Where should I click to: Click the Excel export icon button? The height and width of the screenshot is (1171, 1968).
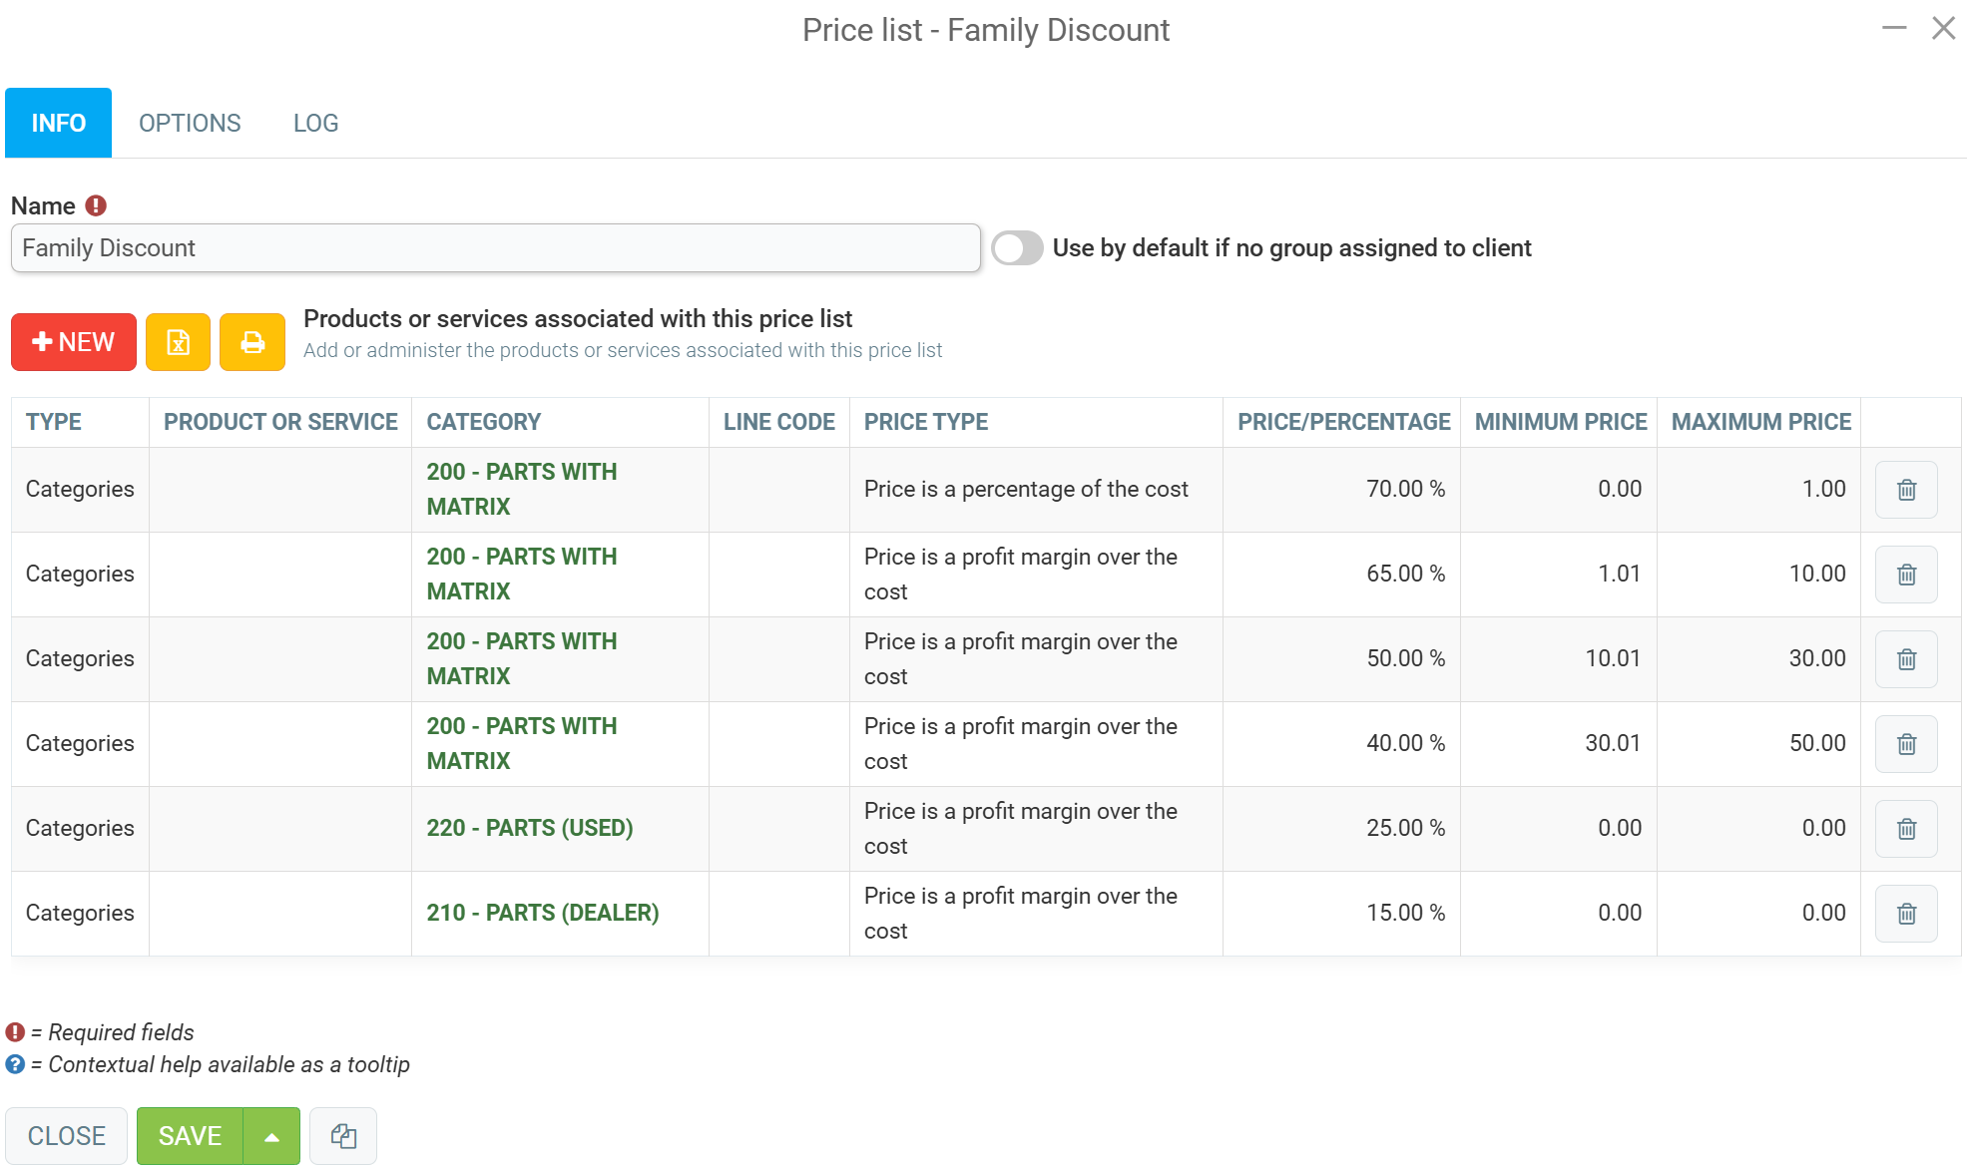pyautogui.click(x=178, y=342)
